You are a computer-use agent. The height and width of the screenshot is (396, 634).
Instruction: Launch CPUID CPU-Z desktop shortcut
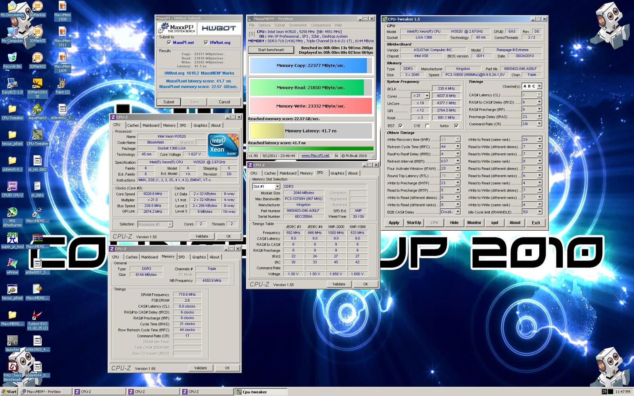point(12,189)
